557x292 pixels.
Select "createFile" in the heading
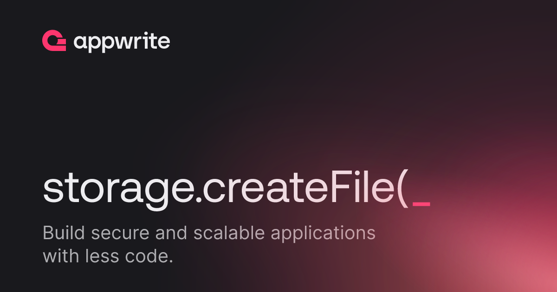click(298, 189)
